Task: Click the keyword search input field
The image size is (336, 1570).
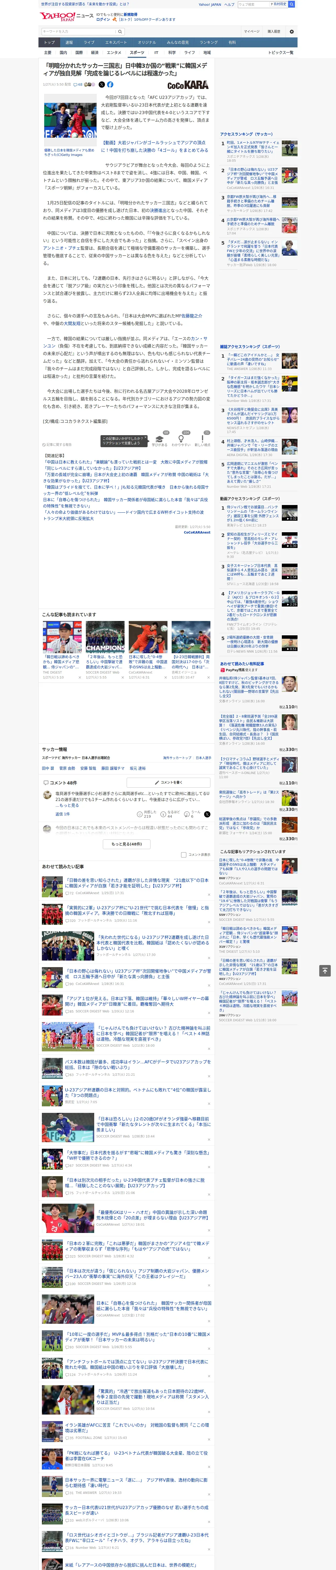Action: pos(79,32)
